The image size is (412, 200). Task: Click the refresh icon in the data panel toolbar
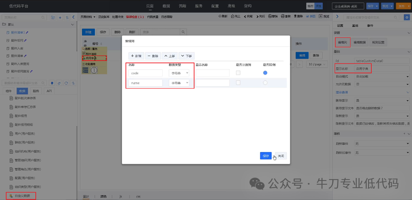66,83
